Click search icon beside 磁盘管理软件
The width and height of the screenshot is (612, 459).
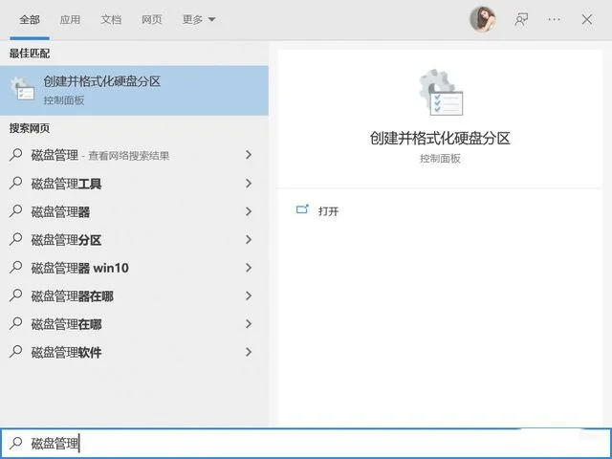tap(15, 352)
